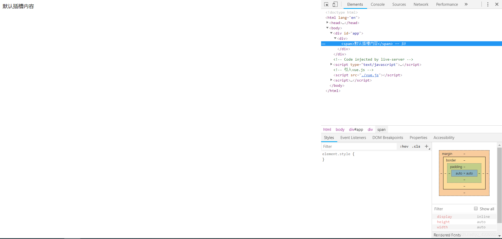Toggle the .cls class editor button
The width and height of the screenshot is (502, 239).
click(x=416, y=147)
